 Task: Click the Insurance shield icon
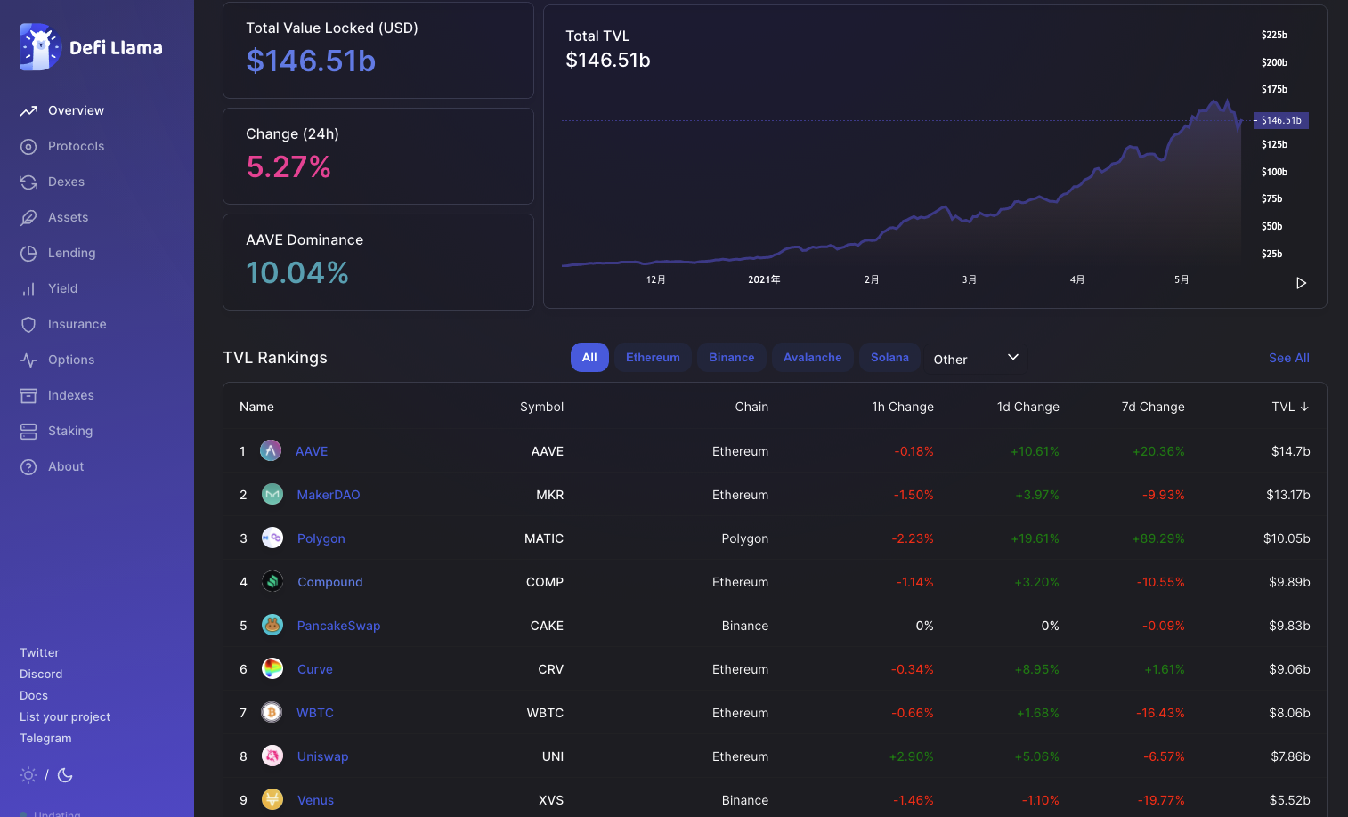click(x=28, y=325)
